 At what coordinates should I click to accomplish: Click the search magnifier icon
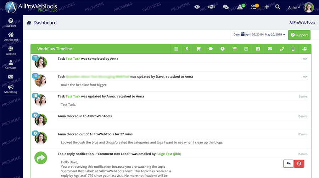click(x=278, y=7)
